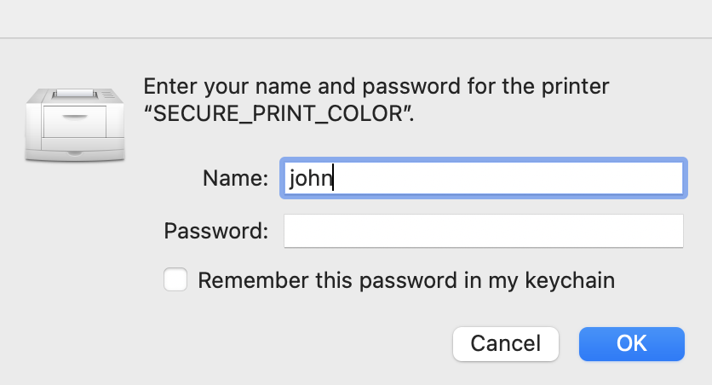Click the dialog's top title bar area
Image resolution: width=712 pixels, height=385 pixels.
[356, 19]
